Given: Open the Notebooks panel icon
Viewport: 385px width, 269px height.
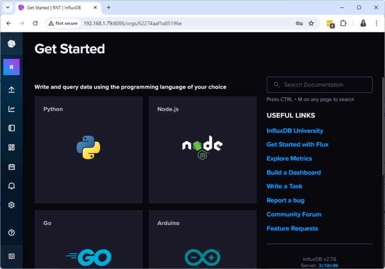Looking at the screenshot, I should 11,128.
